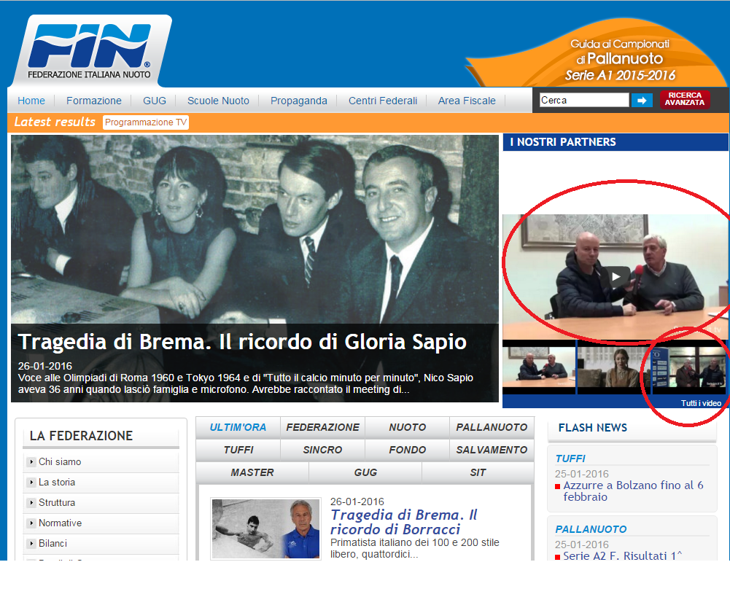Select the third poolside video thumbnail

click(689, 367)
